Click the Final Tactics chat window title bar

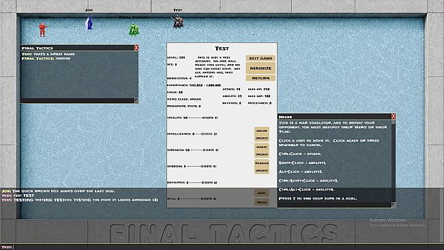77,48
